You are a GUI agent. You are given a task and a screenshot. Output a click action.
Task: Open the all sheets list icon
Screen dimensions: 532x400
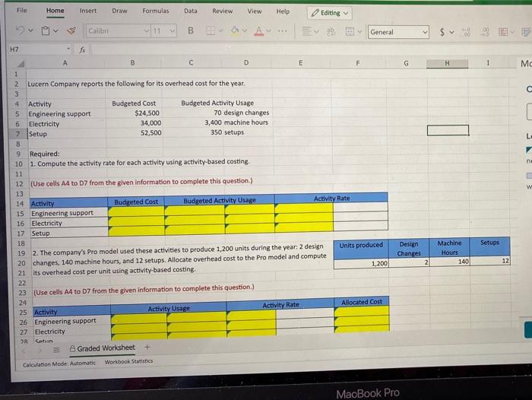(x=56, y=349)
